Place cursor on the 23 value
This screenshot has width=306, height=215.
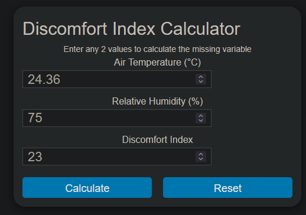click(35, 157)
